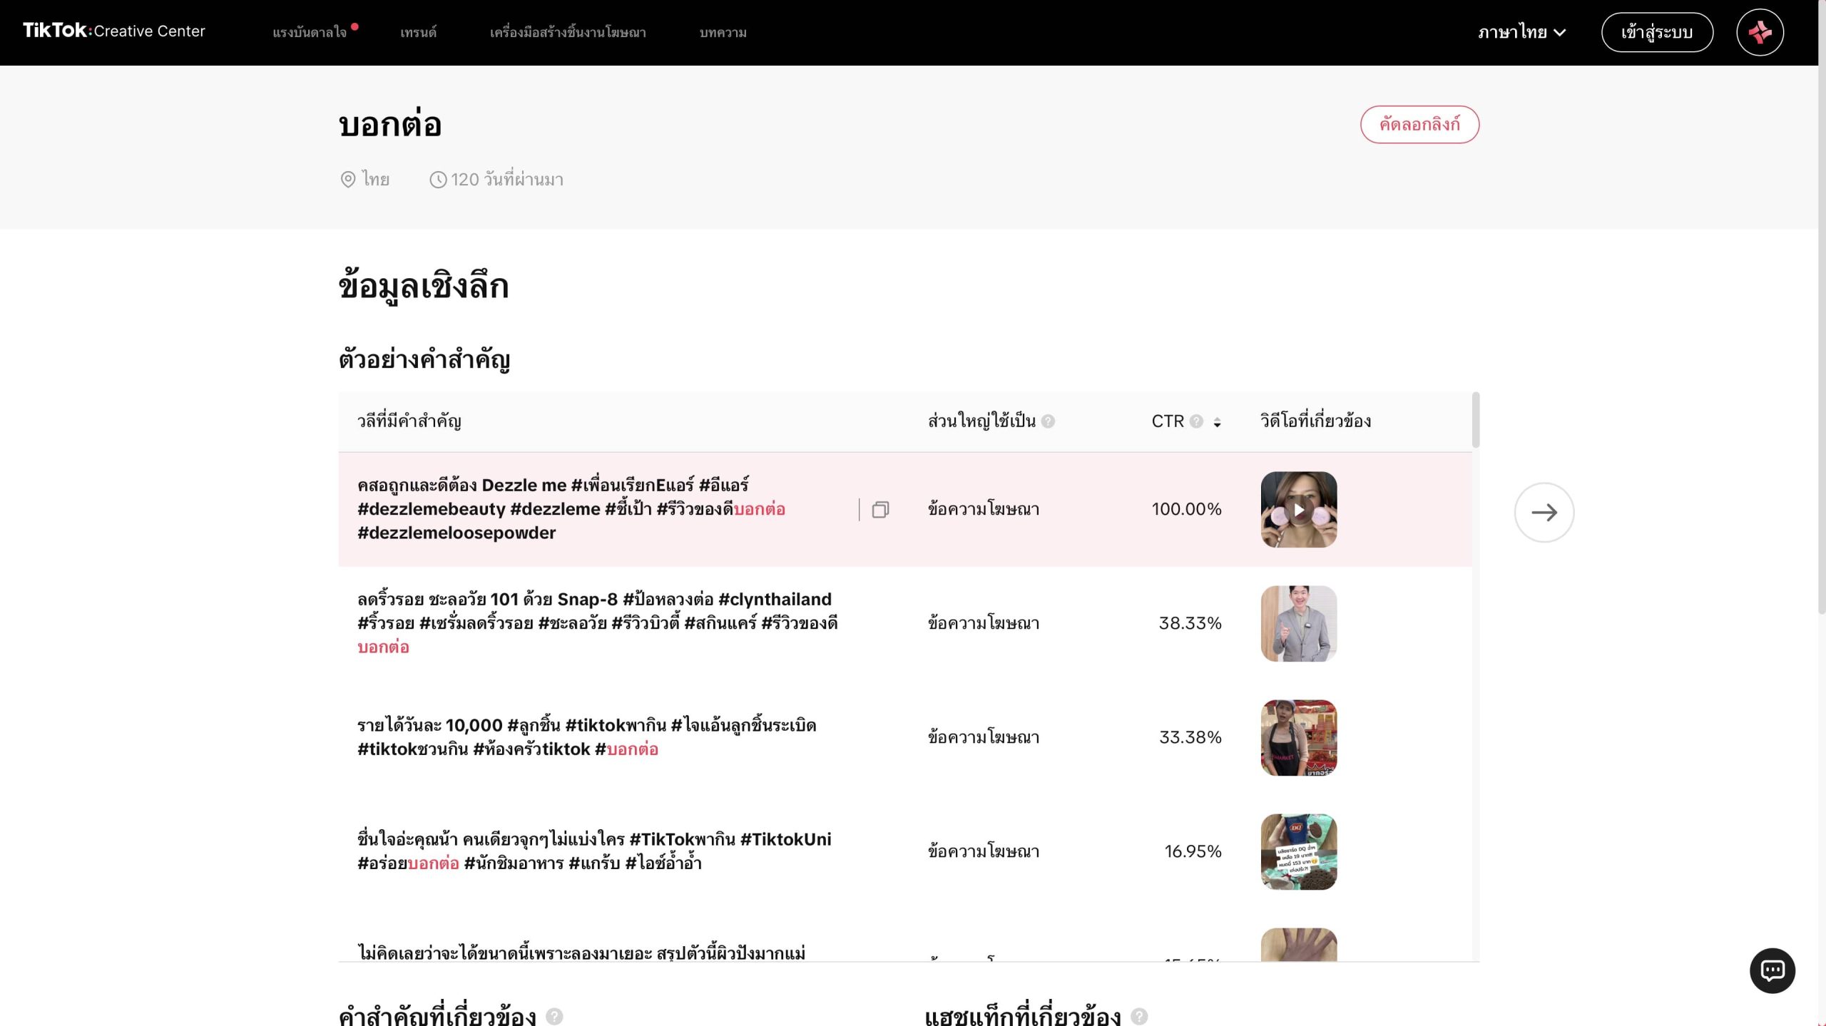Open the เครื่องมือสร้างชิ้นงานโฆษณา menu

[x=568, y=32]
